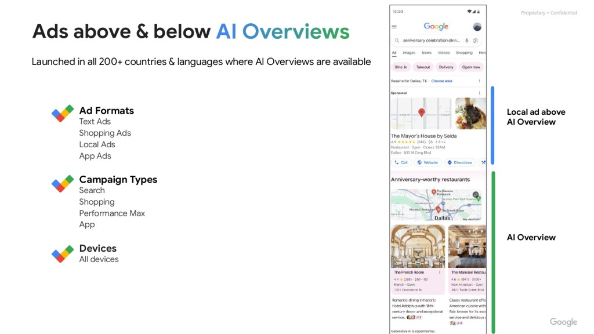Start voice search with the microphone icon
The image size is (594, 334).
click(466, 41)
